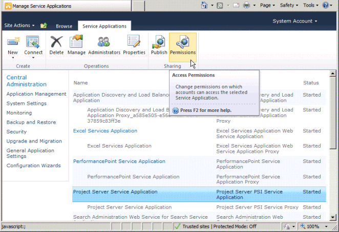Viewport: 339px width, 232px height.
Task: Select the Manage Service Applications browser tab
Action: point(67,6)
